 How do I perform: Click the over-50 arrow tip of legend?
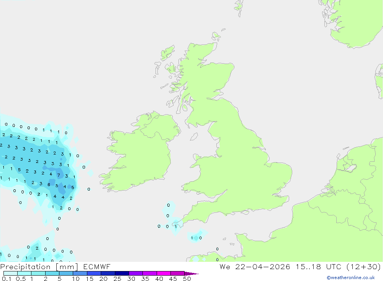click(191, 274)
